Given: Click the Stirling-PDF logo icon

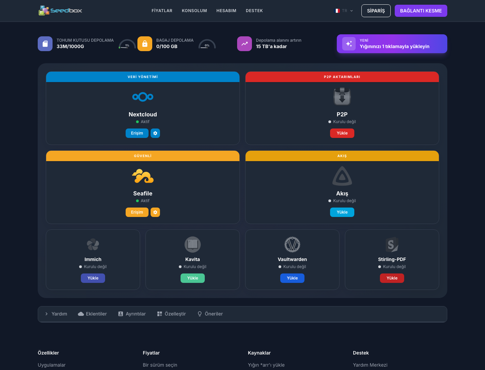Looking at the screenshot, I should click(392, 245).
